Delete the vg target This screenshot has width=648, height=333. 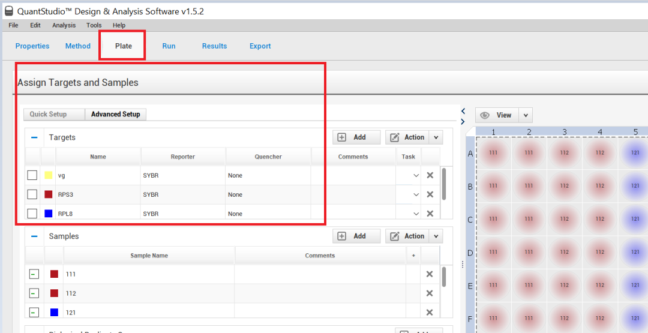(430, 175)
